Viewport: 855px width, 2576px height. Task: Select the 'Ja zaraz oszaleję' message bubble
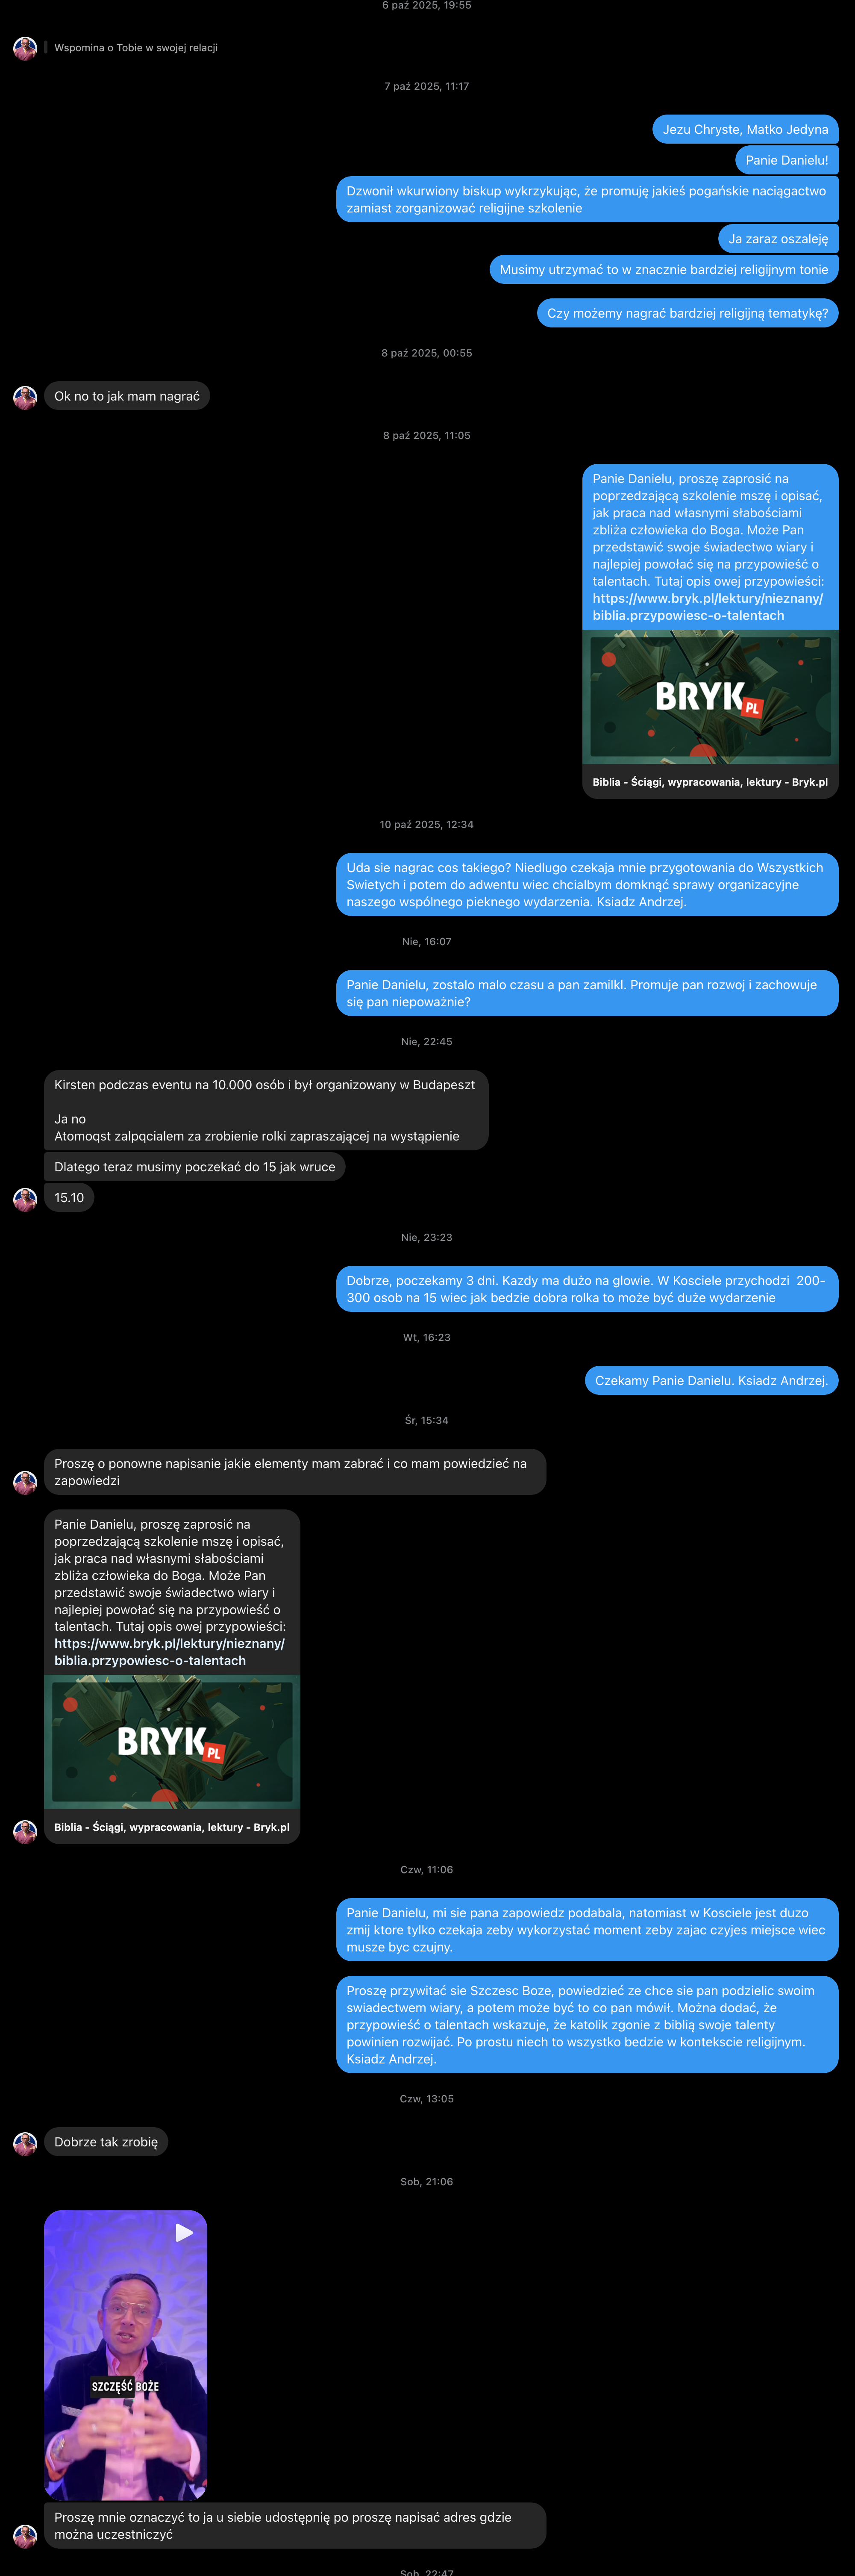[x=778, y=239]
